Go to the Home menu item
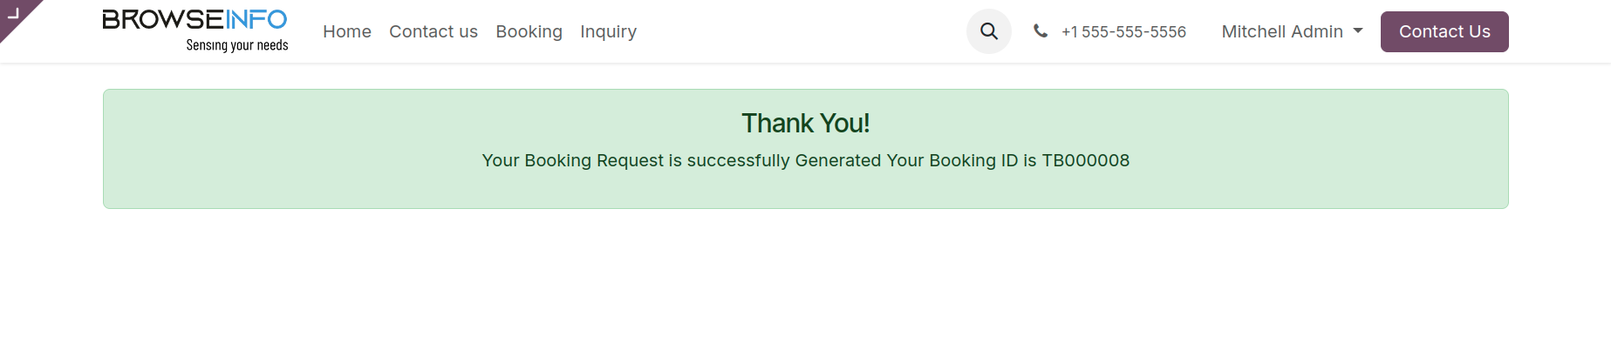 (x=347, y=31)
